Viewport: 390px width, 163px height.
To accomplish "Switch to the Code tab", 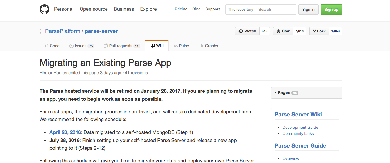I will (x=52, y=46).
